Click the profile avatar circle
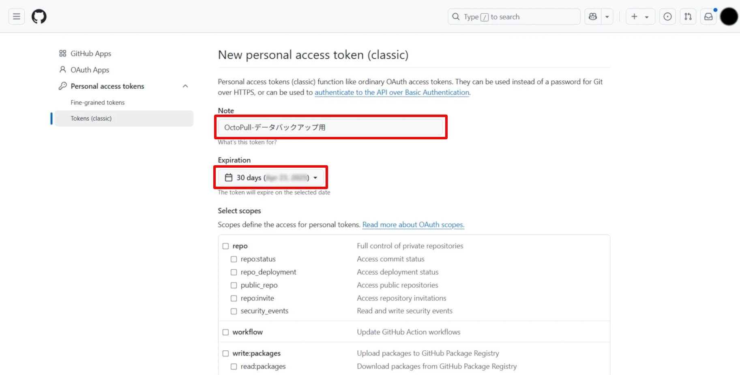This screenshot has height=375, width=740. 729,17
